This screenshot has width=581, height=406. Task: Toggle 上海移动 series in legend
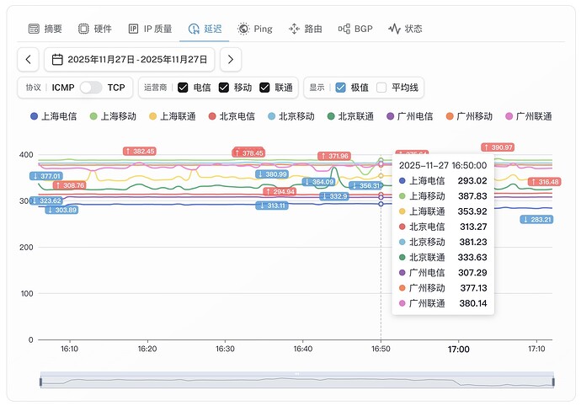click(x=113, y=116)
